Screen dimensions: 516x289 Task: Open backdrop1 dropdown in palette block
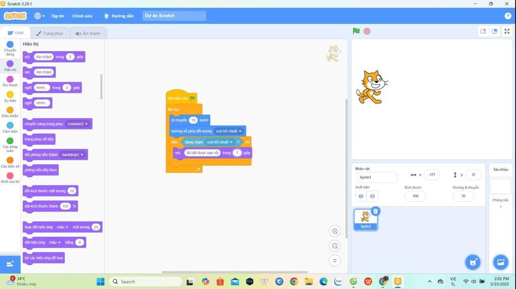73,155
